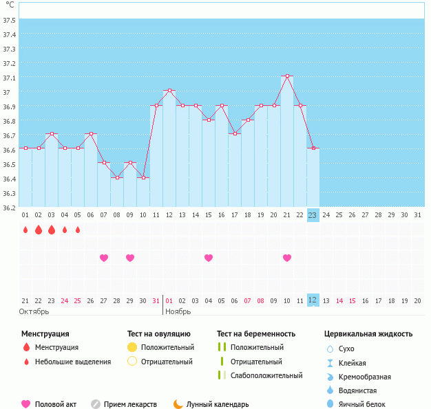Click the heart marker under cycle day 21
The width and height of the screenshot is (431, 409).
(287, 258)
